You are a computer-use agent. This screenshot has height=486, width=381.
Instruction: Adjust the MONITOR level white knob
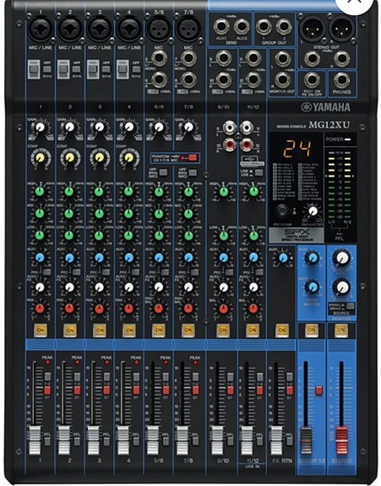pos(341,258)
